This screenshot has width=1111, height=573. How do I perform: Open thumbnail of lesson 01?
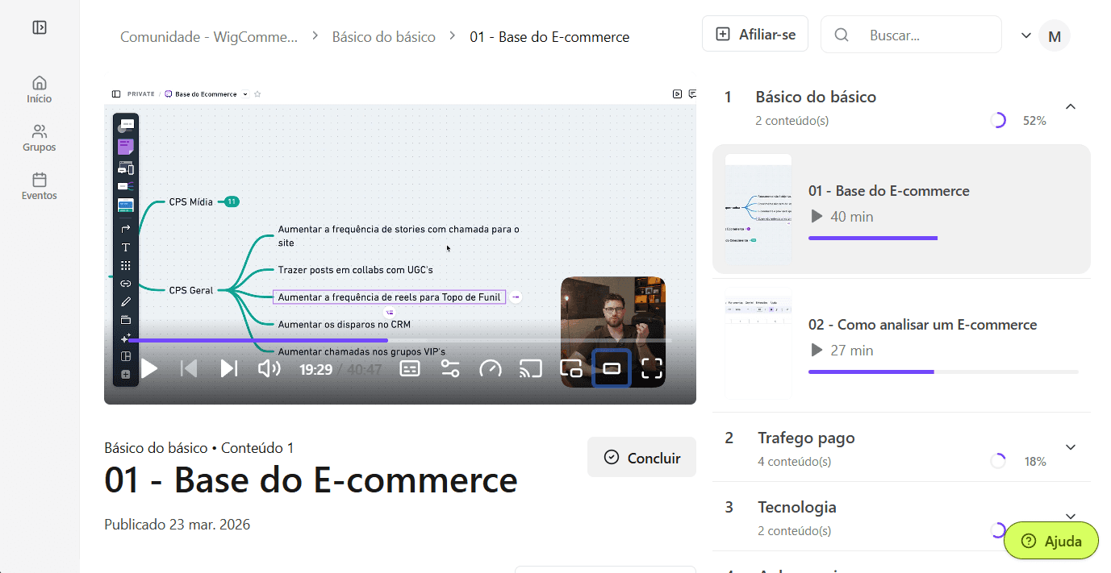758,210
